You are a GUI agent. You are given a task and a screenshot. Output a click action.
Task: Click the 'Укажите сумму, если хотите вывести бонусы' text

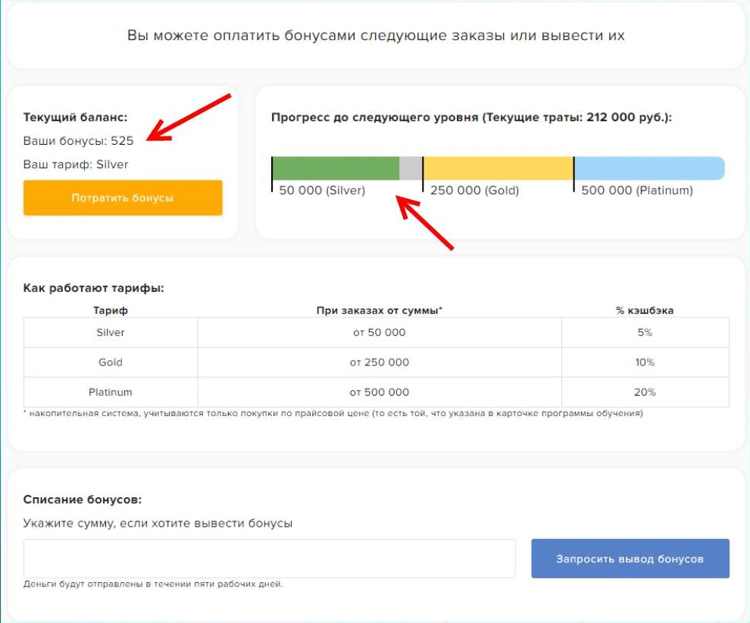point(158,524)
